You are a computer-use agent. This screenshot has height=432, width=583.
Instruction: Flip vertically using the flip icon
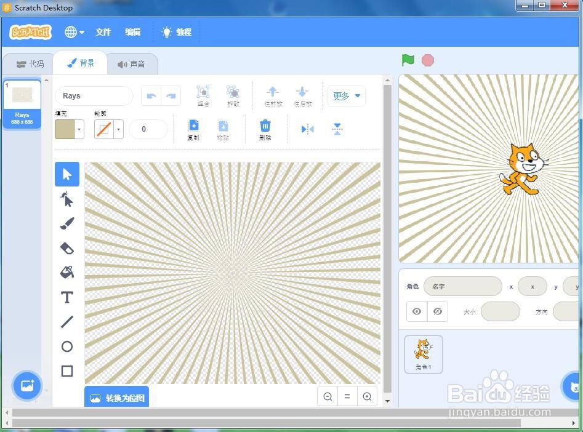337,129
